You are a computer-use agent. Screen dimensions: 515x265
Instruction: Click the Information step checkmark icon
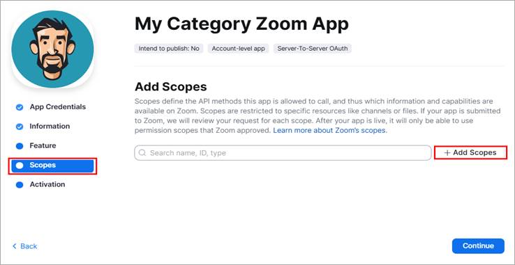pos(20,127)
